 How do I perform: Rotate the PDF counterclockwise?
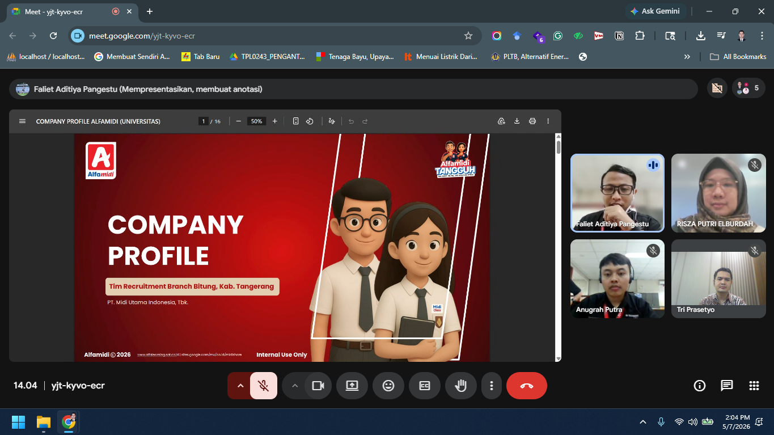[310, 121]
